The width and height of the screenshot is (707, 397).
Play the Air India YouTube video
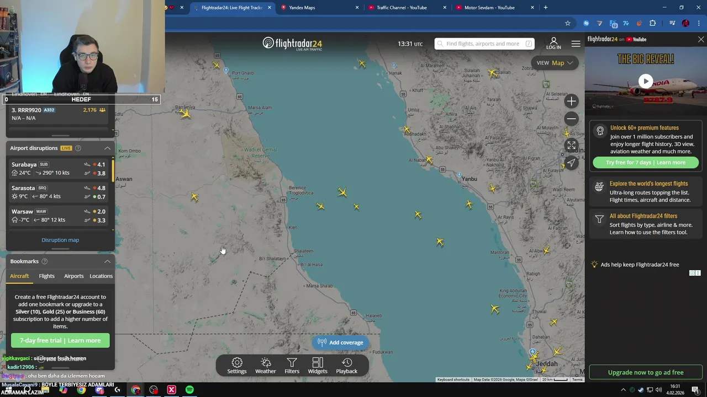[646, 81]
